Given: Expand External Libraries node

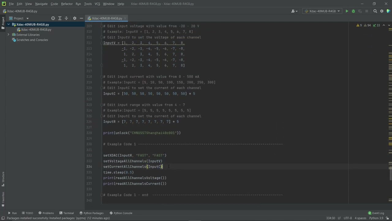Looking at the screenshot, I should tap(9, 35).
